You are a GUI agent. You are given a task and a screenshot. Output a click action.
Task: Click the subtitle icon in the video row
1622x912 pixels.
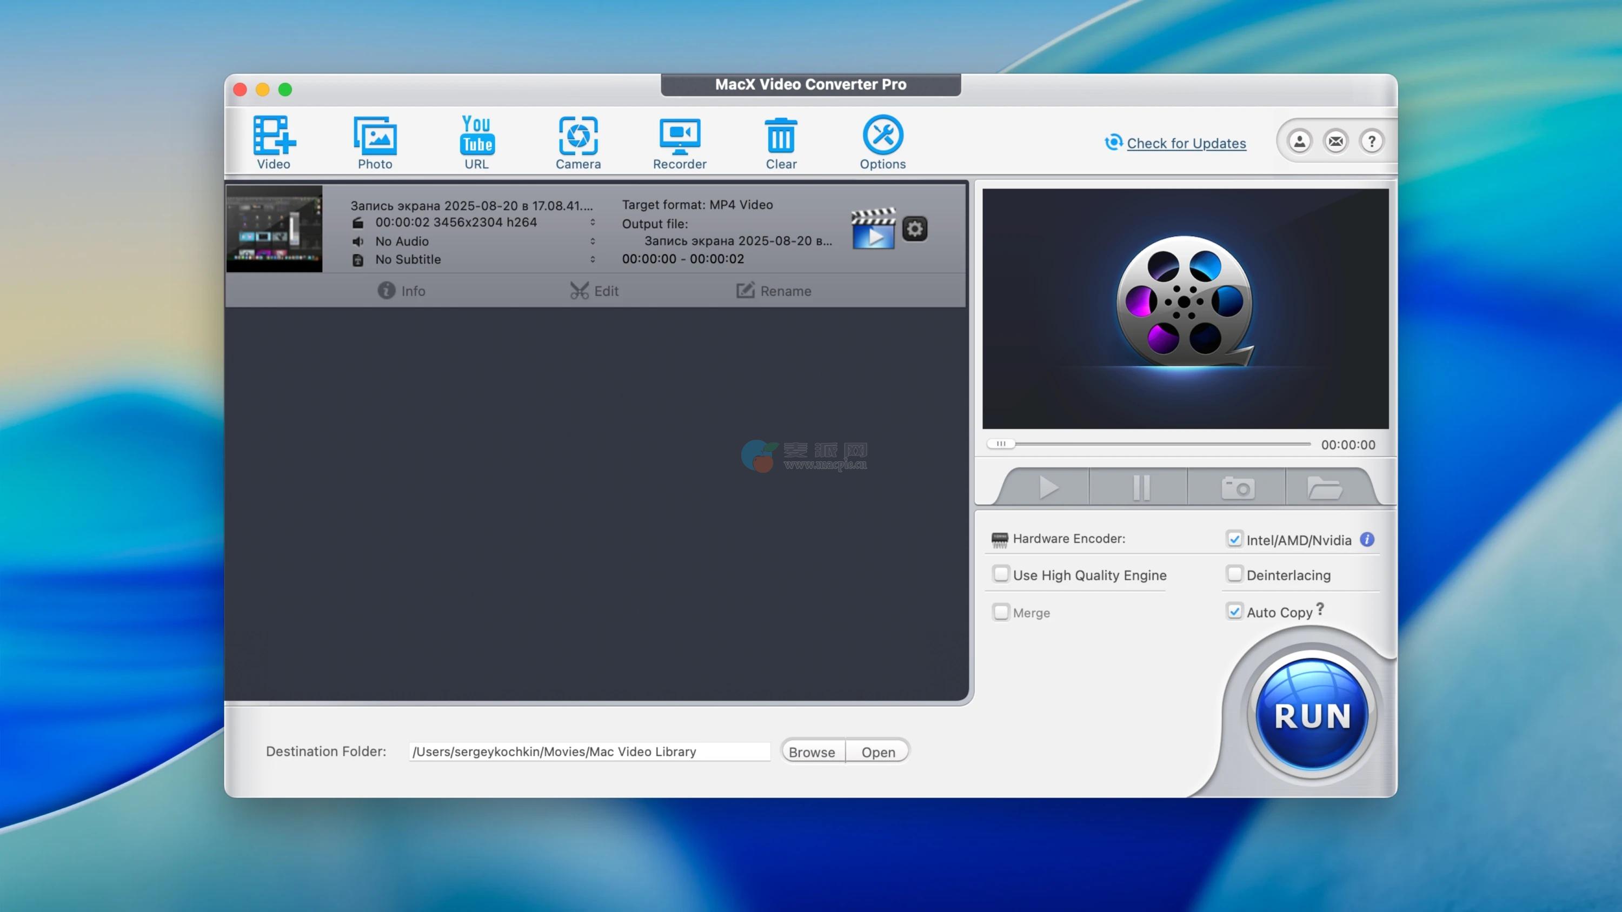point(357,260)
